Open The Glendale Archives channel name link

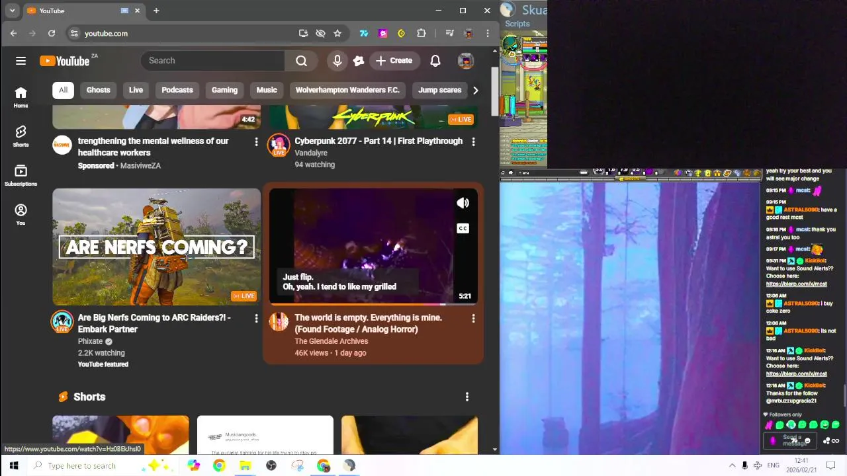coord(331,341)
